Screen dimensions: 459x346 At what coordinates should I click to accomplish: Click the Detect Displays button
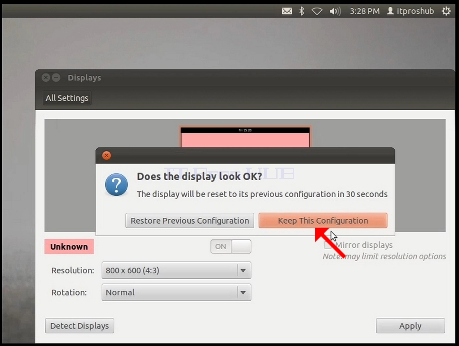tap(79, 325)
